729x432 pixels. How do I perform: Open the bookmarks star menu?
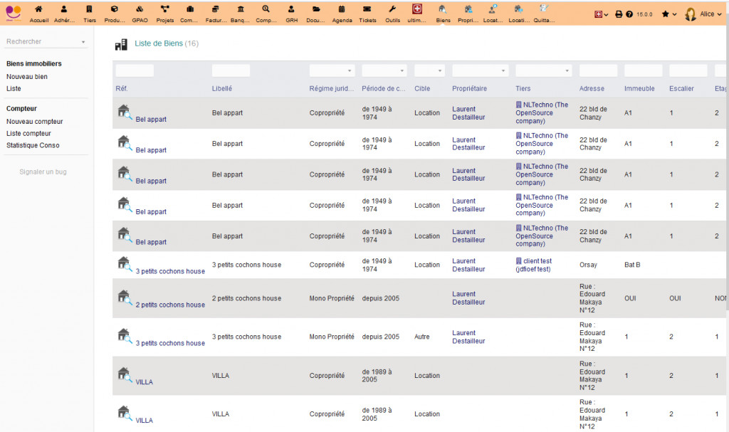(668, 14)
